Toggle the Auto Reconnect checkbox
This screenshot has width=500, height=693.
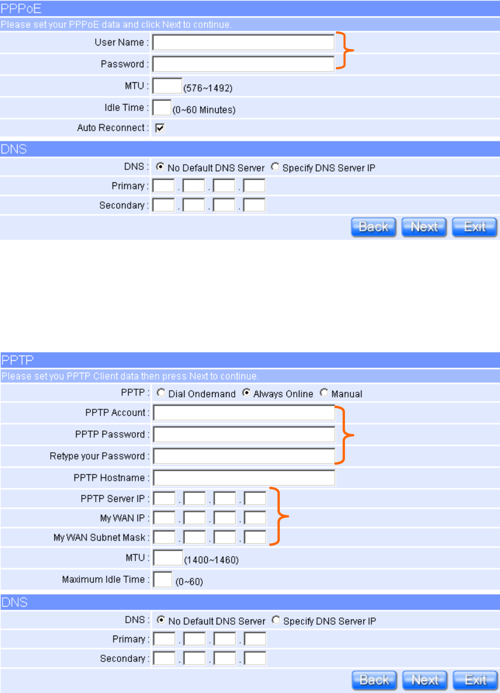(x=160, y=128)
